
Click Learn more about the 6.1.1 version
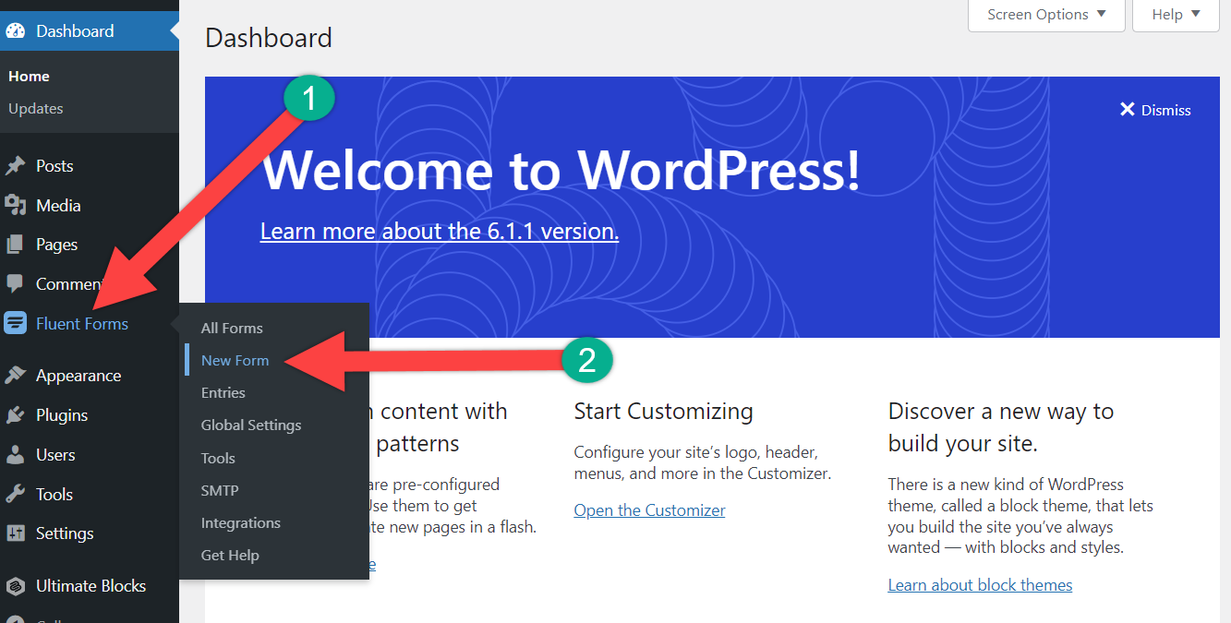click(x=440, y=231)
